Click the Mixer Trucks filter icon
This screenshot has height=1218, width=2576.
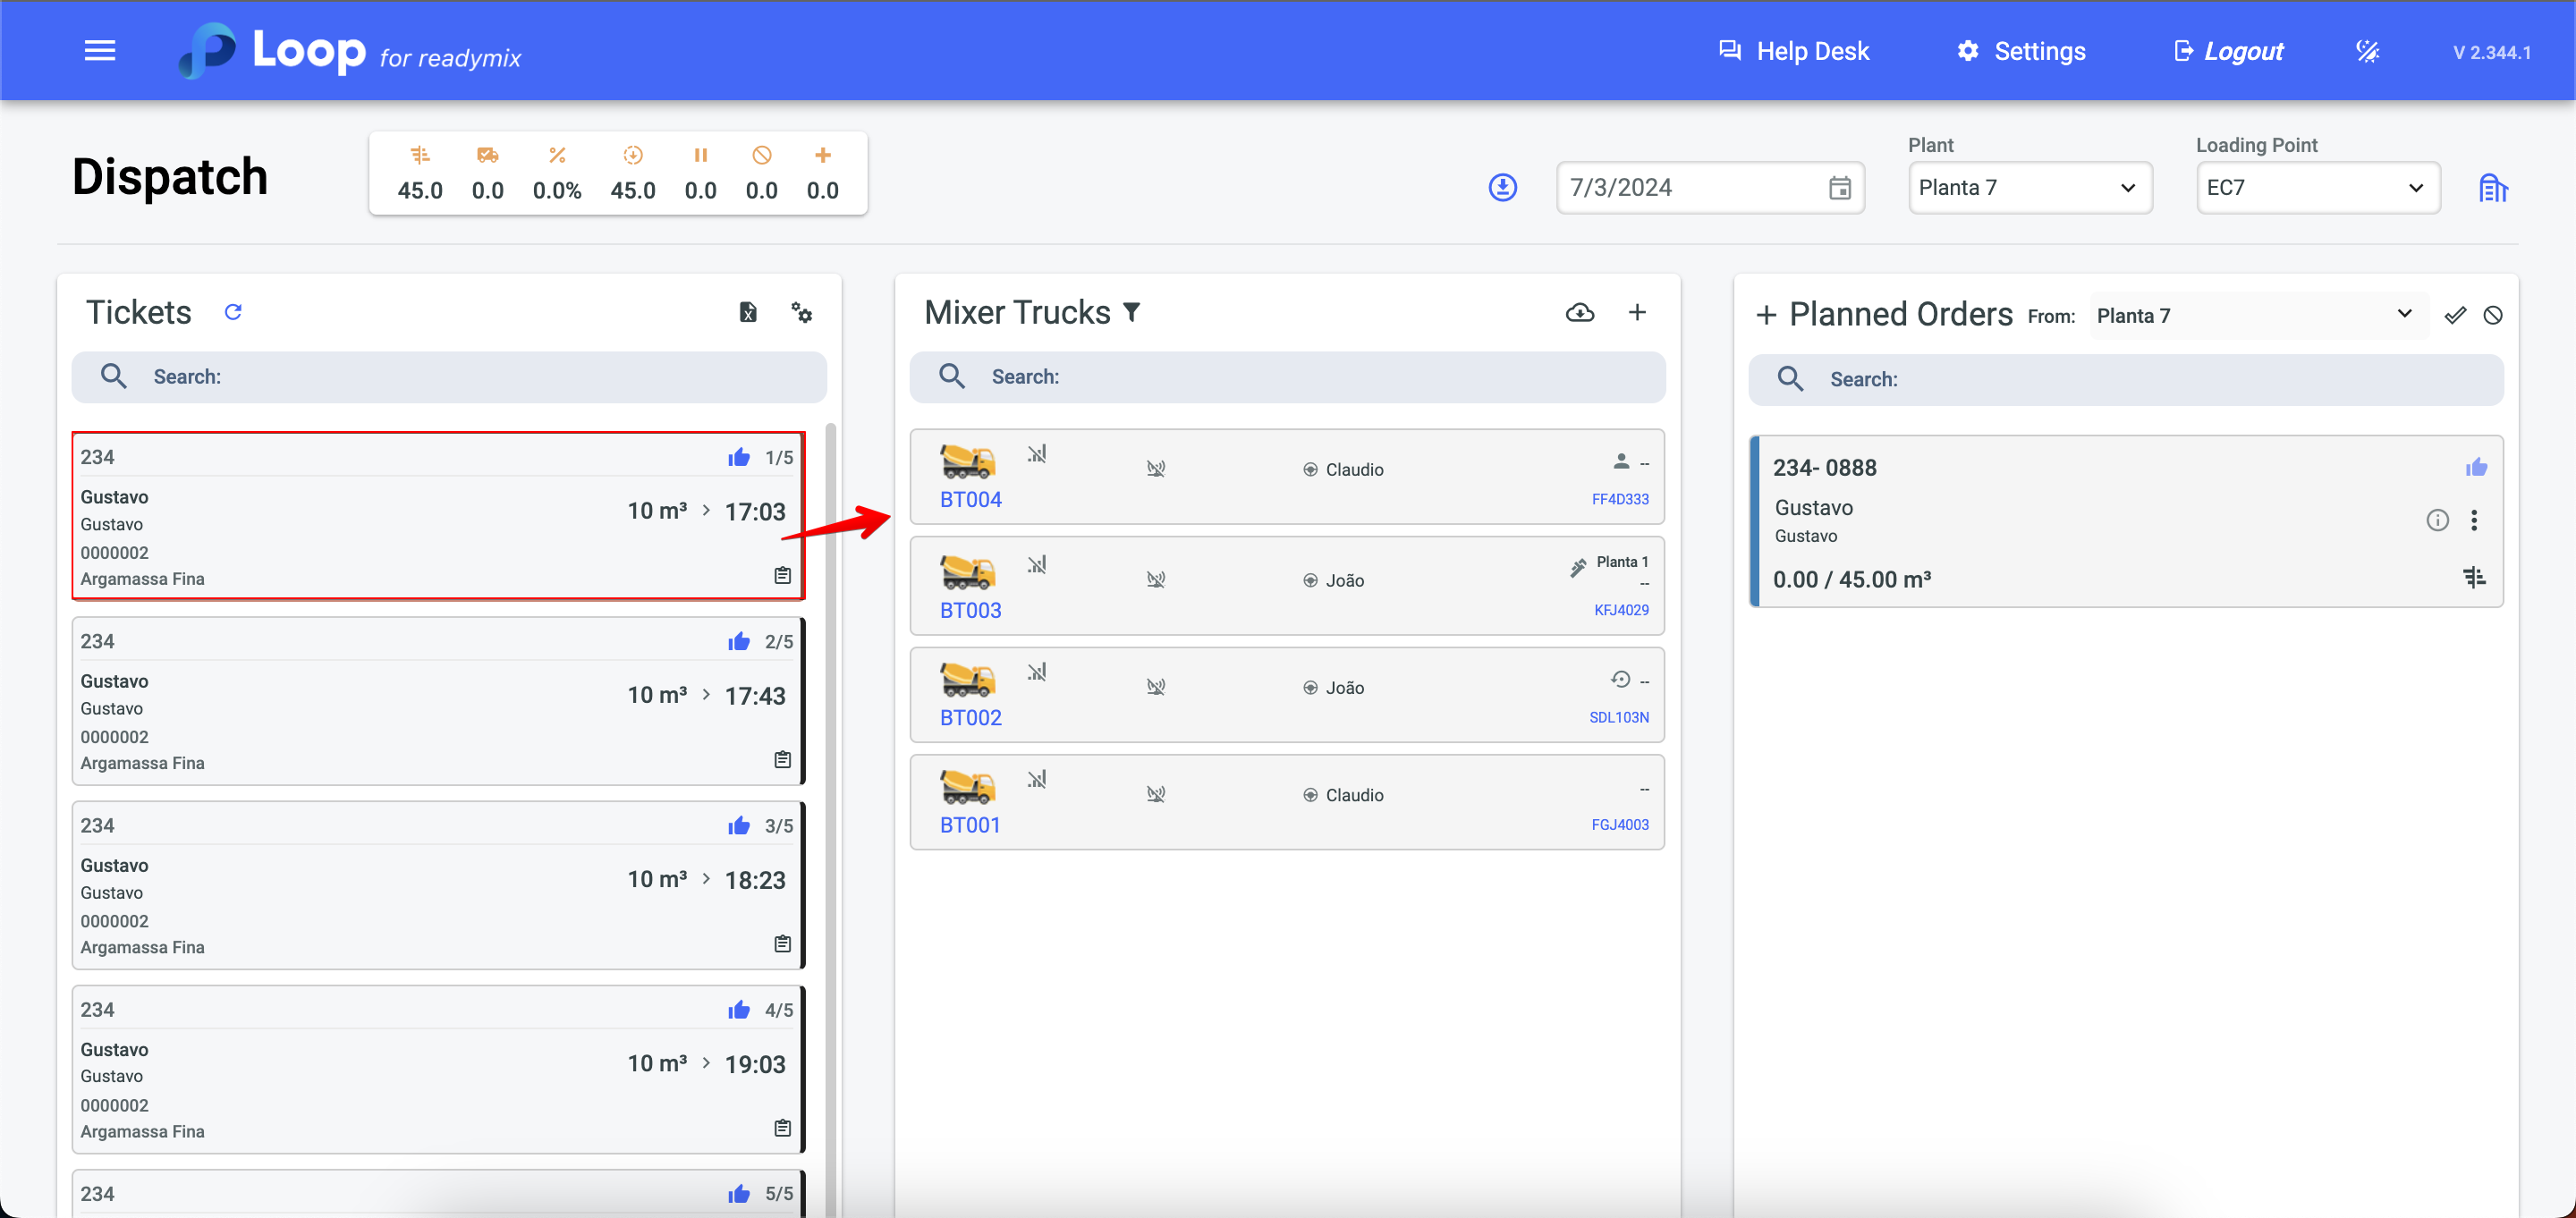point(1131,313)
